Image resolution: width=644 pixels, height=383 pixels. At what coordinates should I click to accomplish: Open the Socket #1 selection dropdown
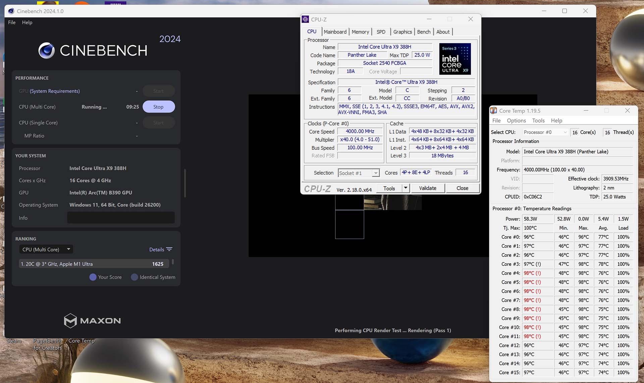point(375,173)
